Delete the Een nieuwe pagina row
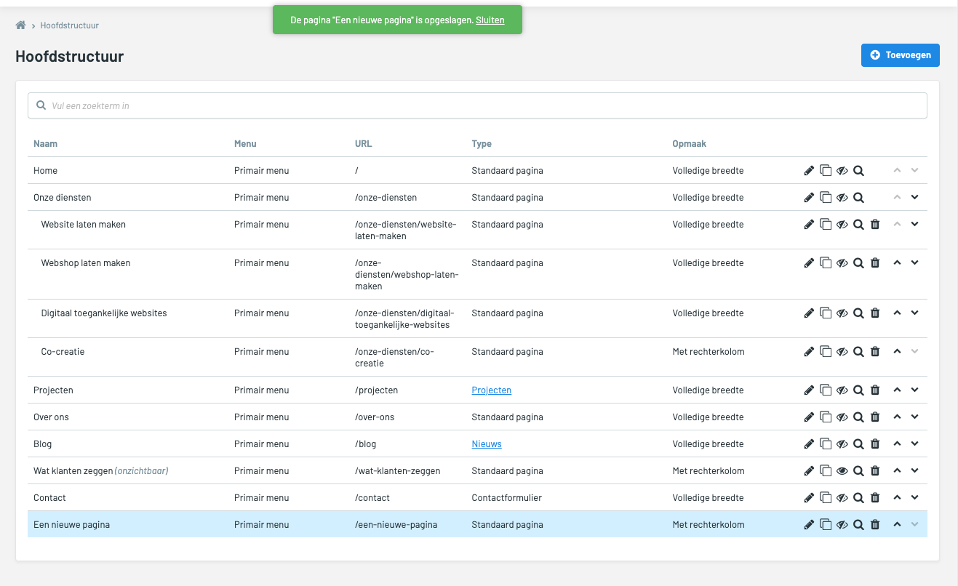The height and width of the screenshot is (586, 958). tap(875, 525)
